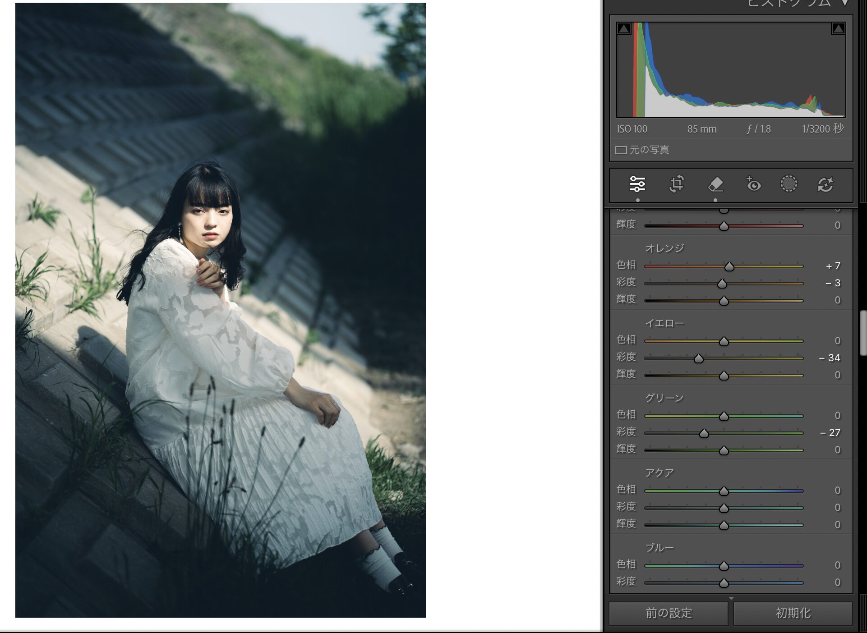Click the オレンジ 彩度 value field -3

pyautogui.click(x=833, y=283)
